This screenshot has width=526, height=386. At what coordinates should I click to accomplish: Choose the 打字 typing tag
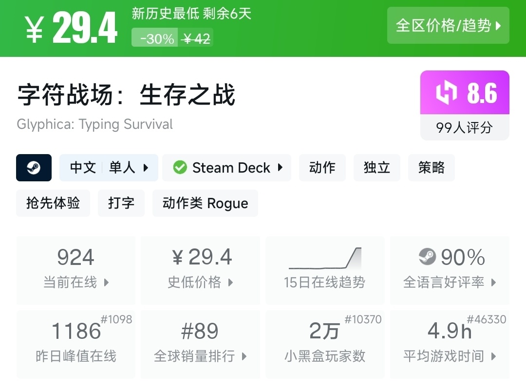coord(121,203)
